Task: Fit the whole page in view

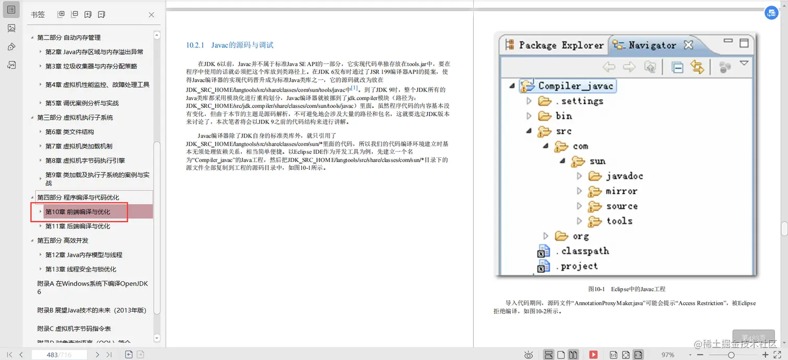Action: (x=625, y=355)
